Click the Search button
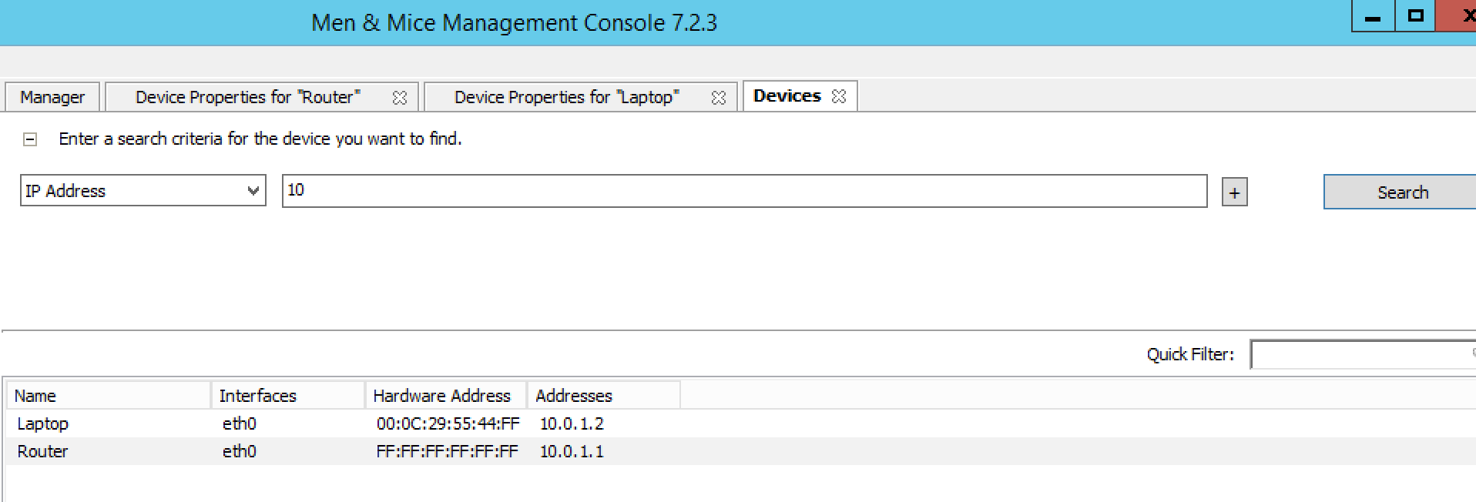This screenshot has height=502, width=1476. [x=1402, y=192]
